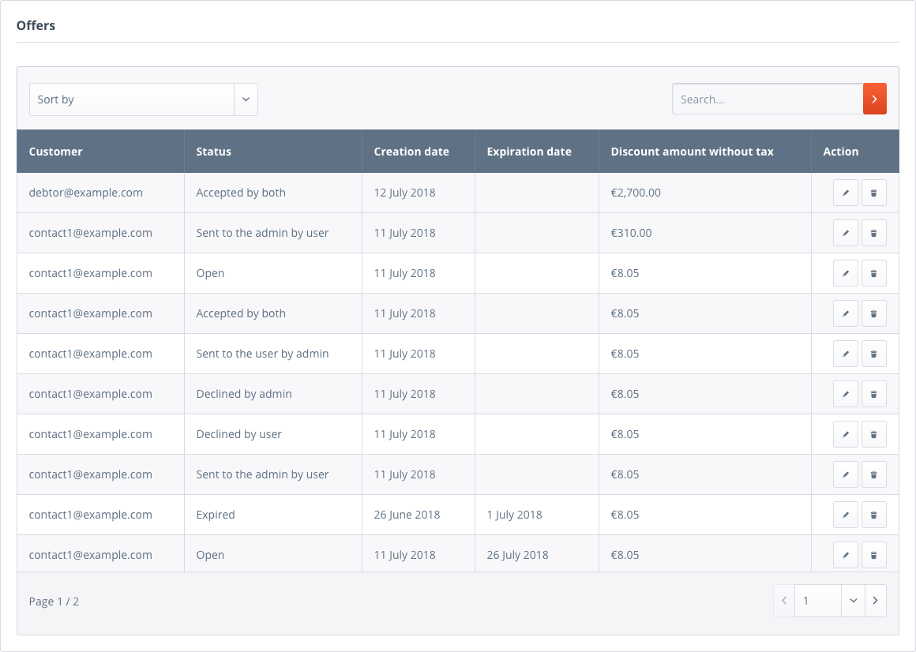This screenshot has height=652, width=916.
Task: Delete the €310.00 offer
Action: pyautogui.click(x=873, y=233)
